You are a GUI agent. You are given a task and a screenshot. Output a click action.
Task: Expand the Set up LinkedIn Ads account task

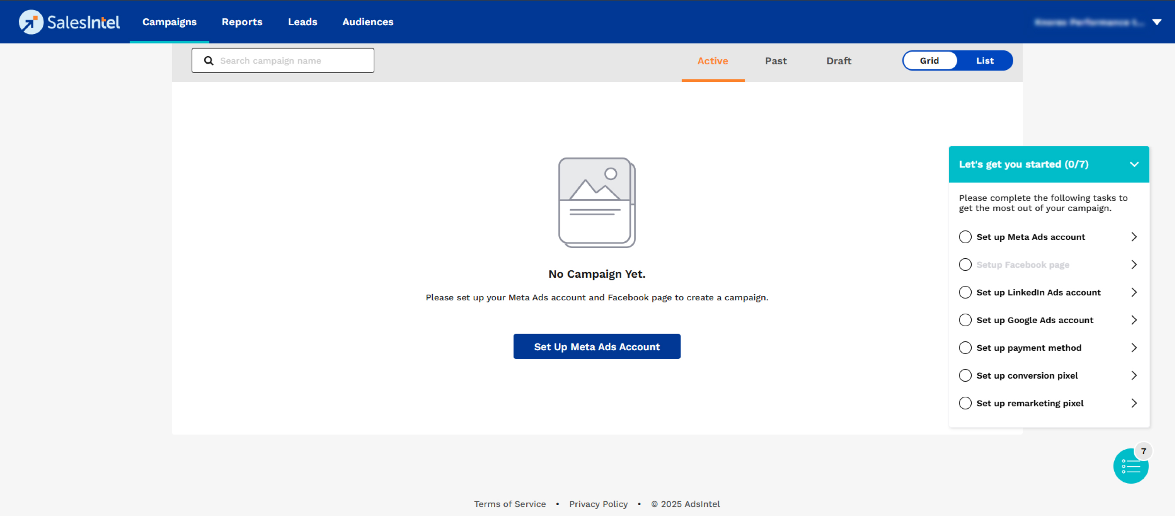(1134, 292)
